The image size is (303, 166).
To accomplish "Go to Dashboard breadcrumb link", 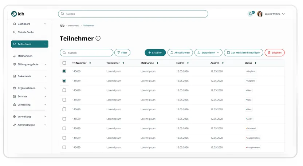I will 74,25.
